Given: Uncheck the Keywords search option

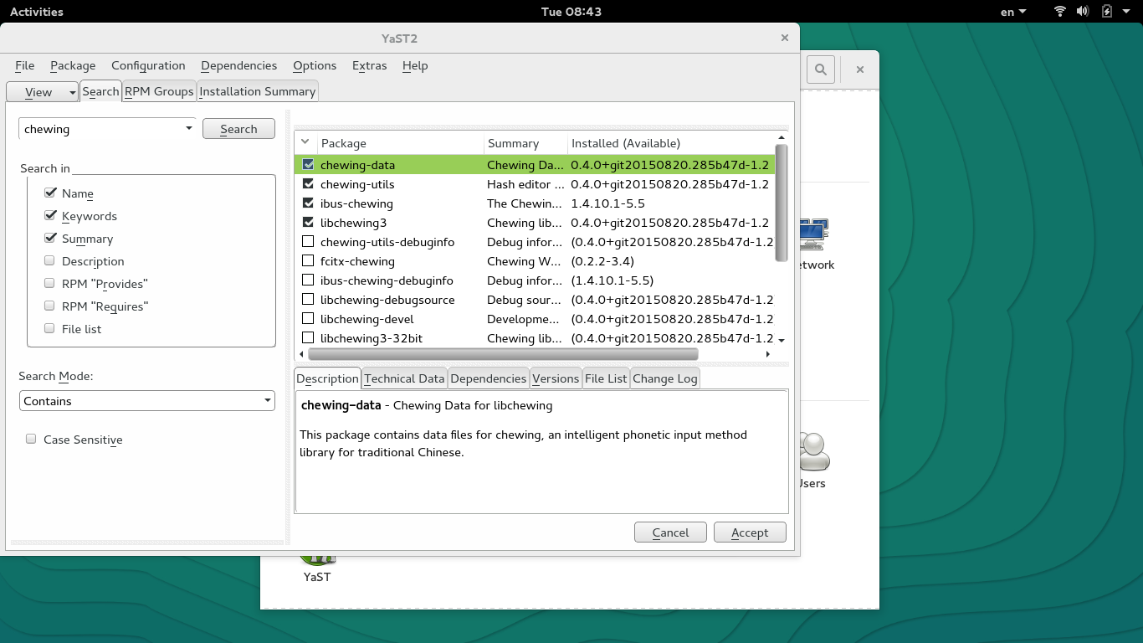Looking at the screenshot, I should pos(50,216).
